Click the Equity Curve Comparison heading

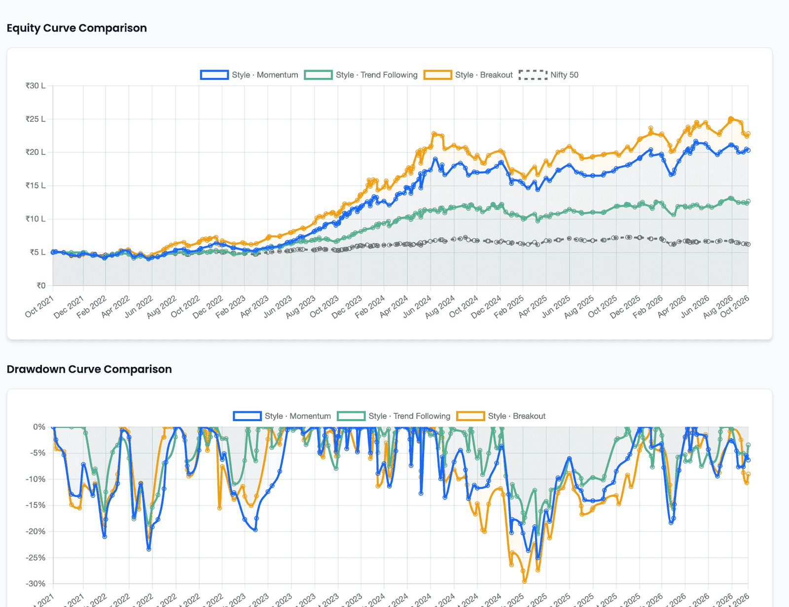pos(77,28)
